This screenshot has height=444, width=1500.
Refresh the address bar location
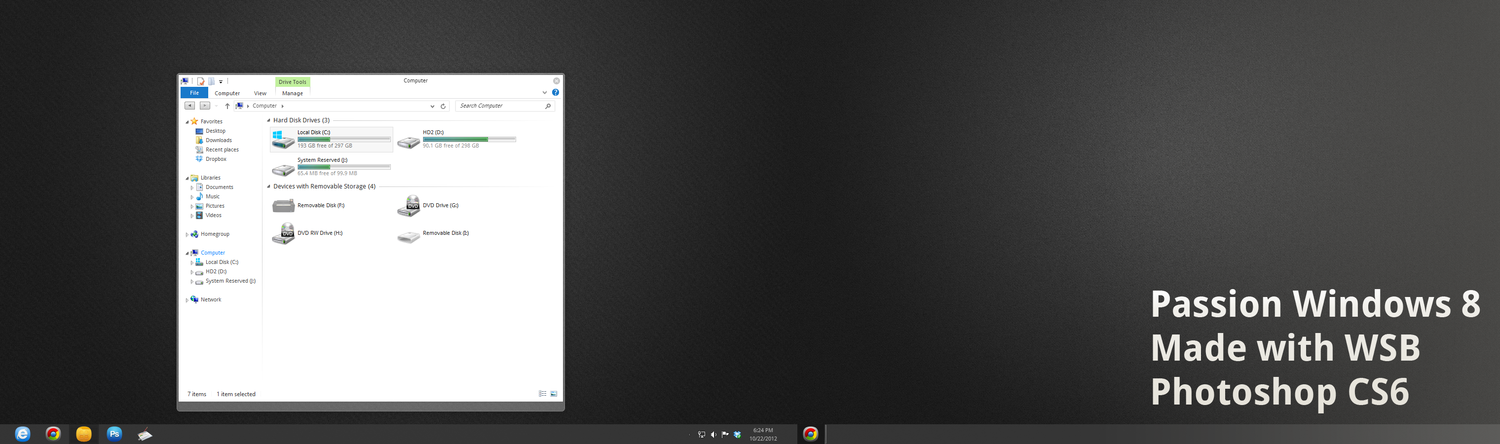click(443, 106)
